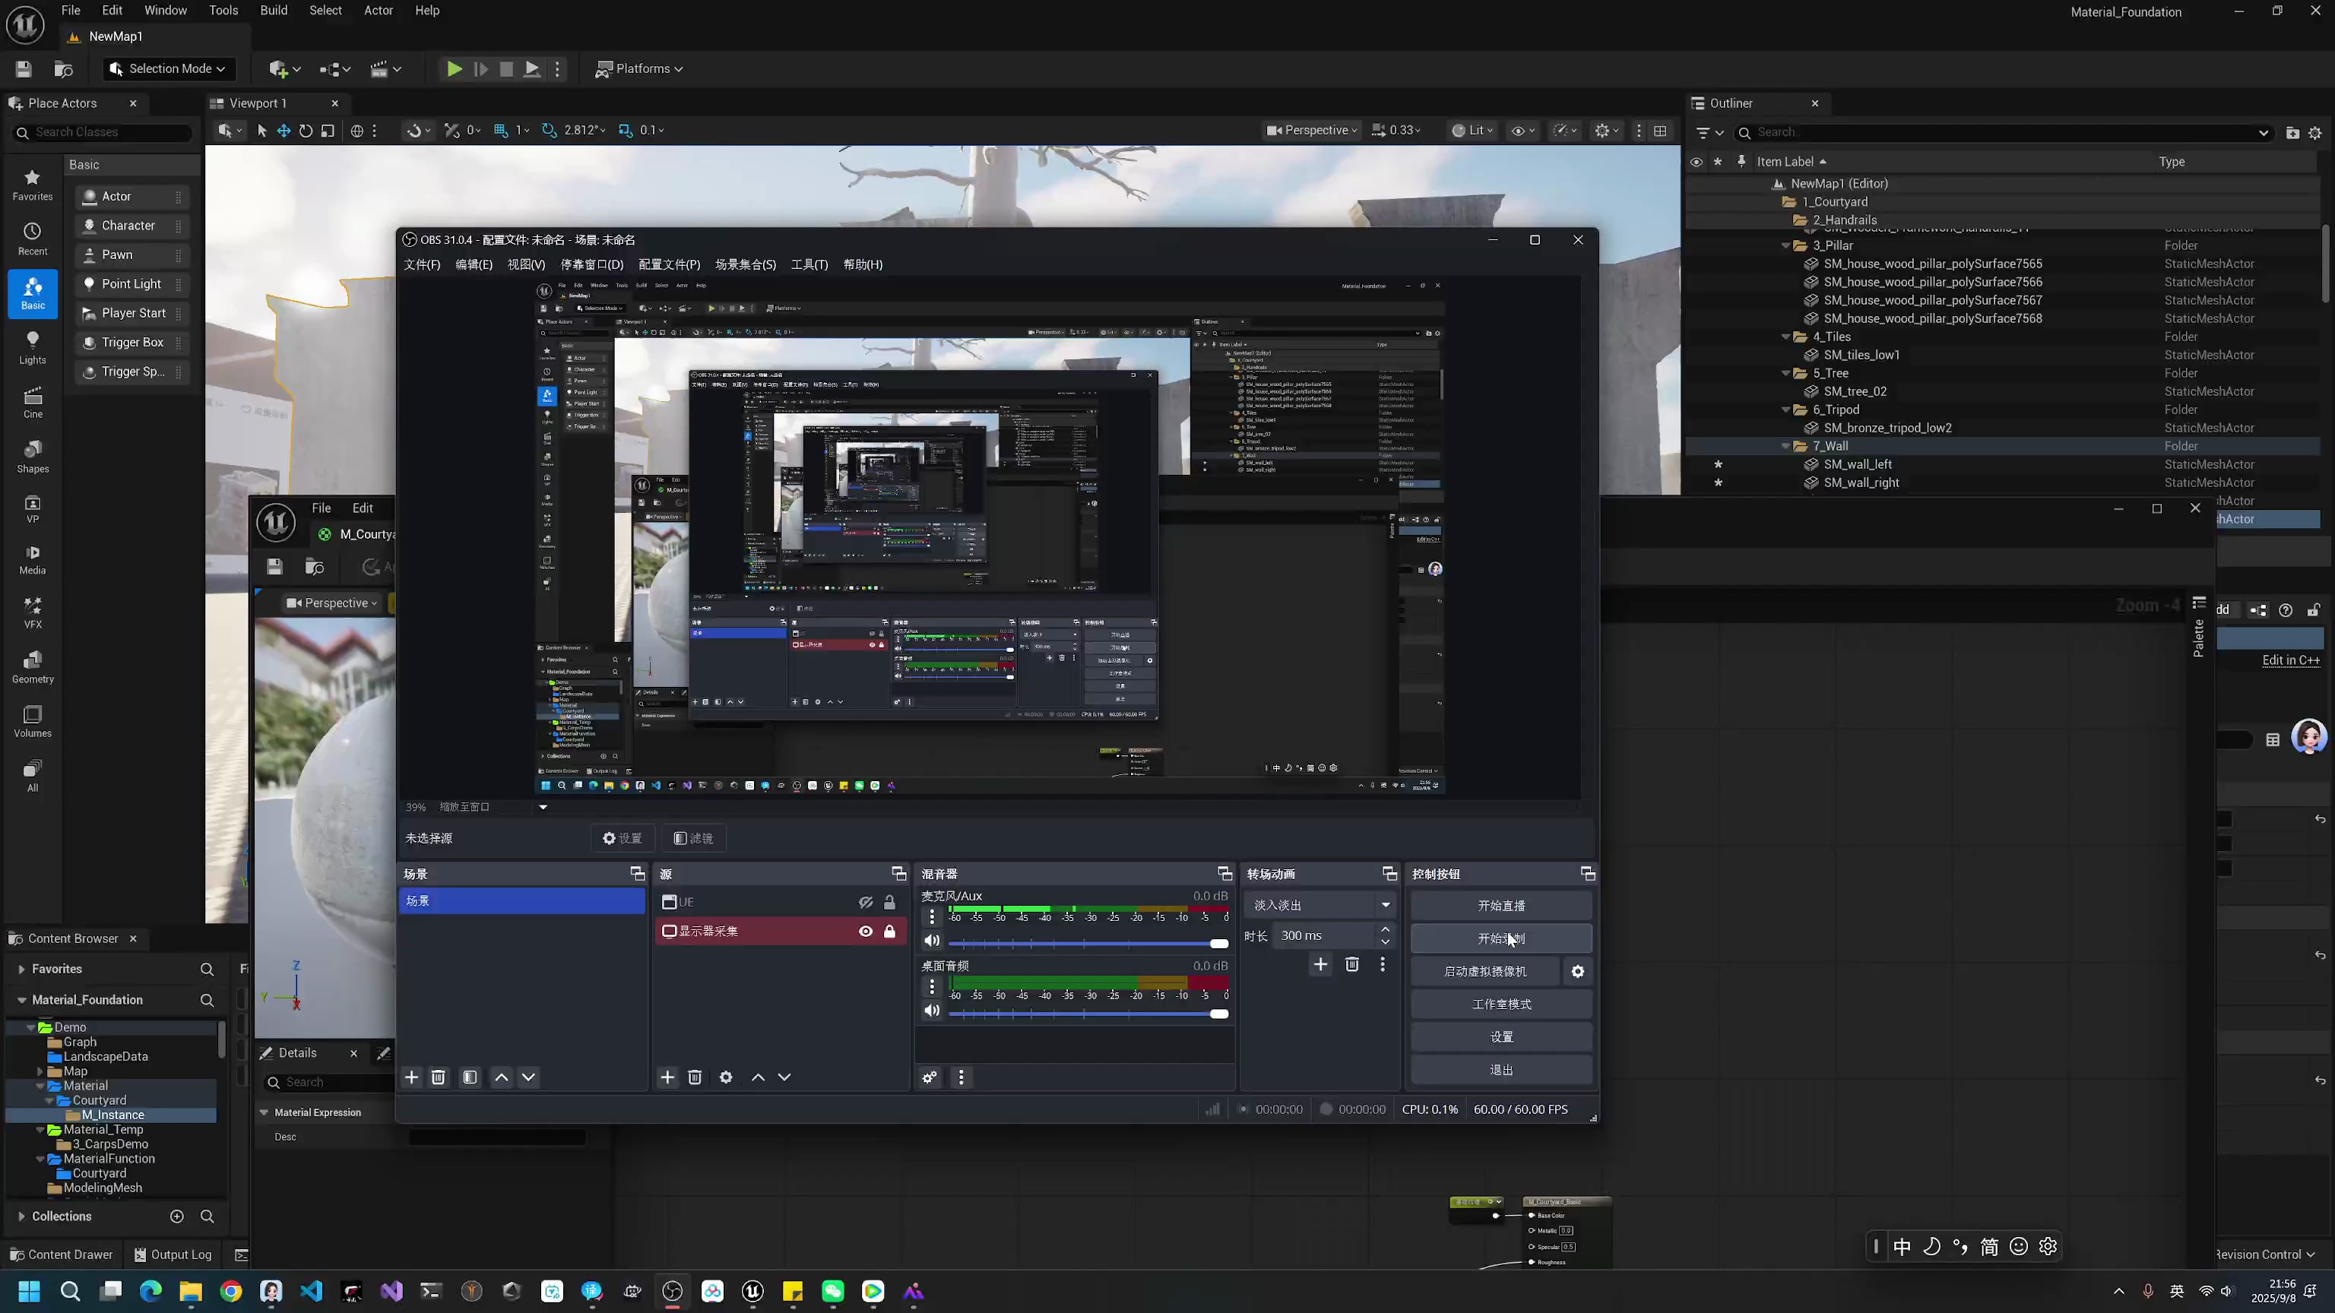
Task: Click the Play button in Unreal toolbar
Action: (454, 69)
